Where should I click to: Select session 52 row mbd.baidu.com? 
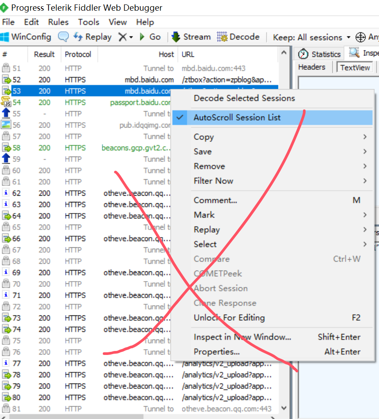pyautogui.click(x=139, y=80)
